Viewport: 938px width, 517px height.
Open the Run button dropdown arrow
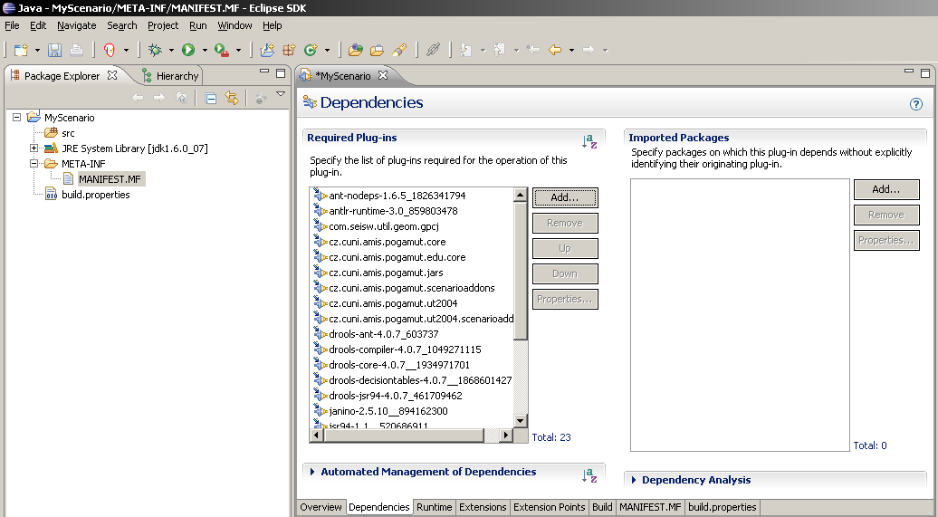pyautogui.click(x=205, y=51)
